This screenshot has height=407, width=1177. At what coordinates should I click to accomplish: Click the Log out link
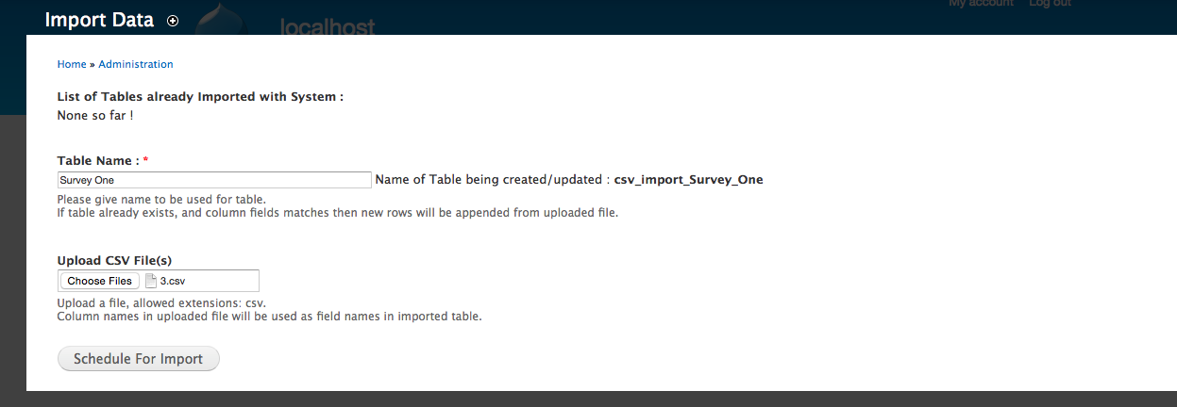point(1050,4)
